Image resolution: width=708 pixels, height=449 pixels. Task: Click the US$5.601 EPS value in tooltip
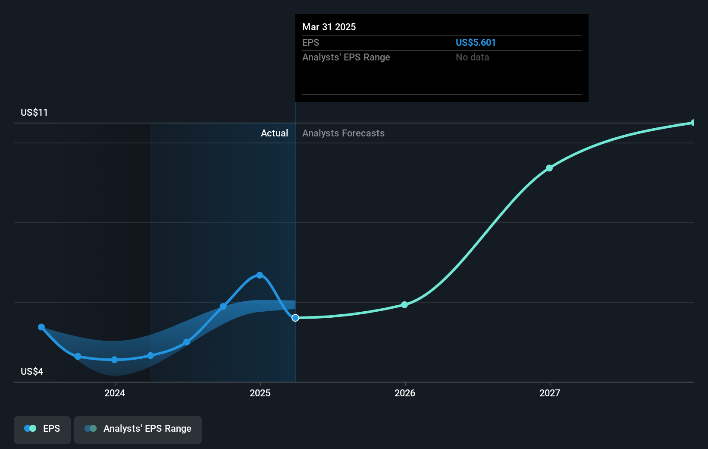[x=476, y=42]
